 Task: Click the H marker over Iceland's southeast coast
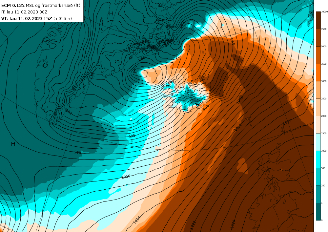(197, 105)
